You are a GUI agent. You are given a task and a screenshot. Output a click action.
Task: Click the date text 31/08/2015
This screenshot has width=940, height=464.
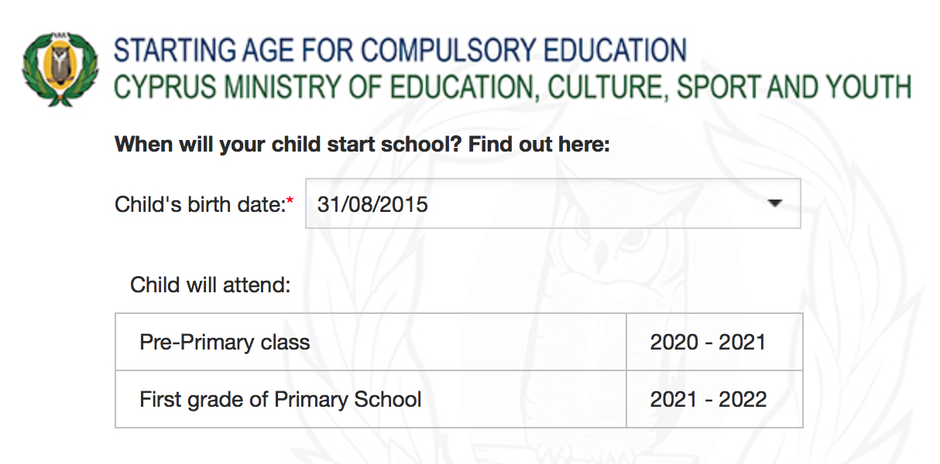pyautogui.click(x=372, y=204)
